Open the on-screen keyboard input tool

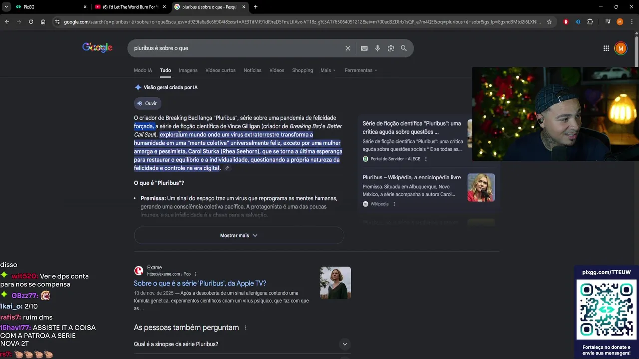coord(364,48)
